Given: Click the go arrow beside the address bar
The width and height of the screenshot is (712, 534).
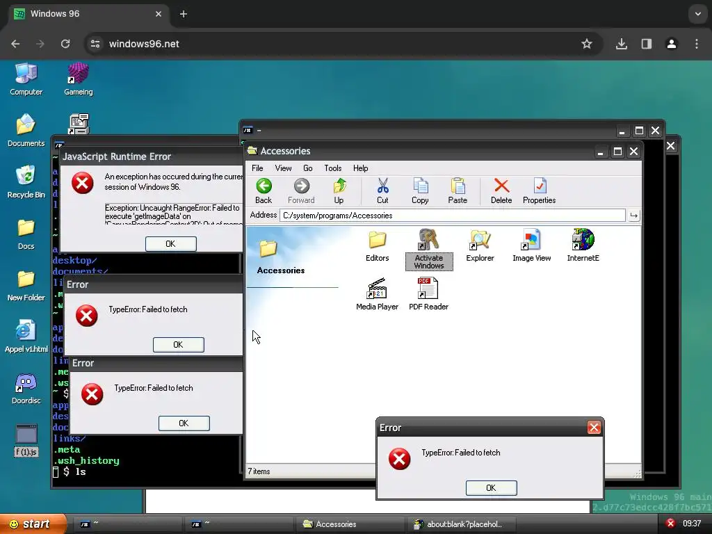Looking at the screenshot, I should coord(633,216).
